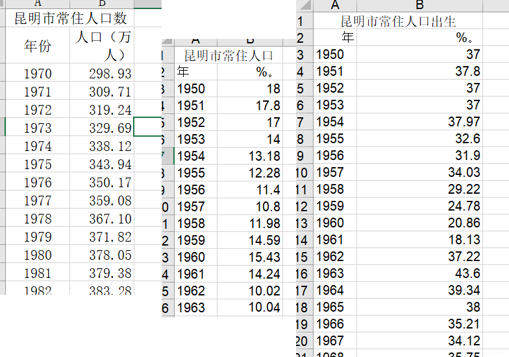Pick the value 309.71

tap(102, 91)
